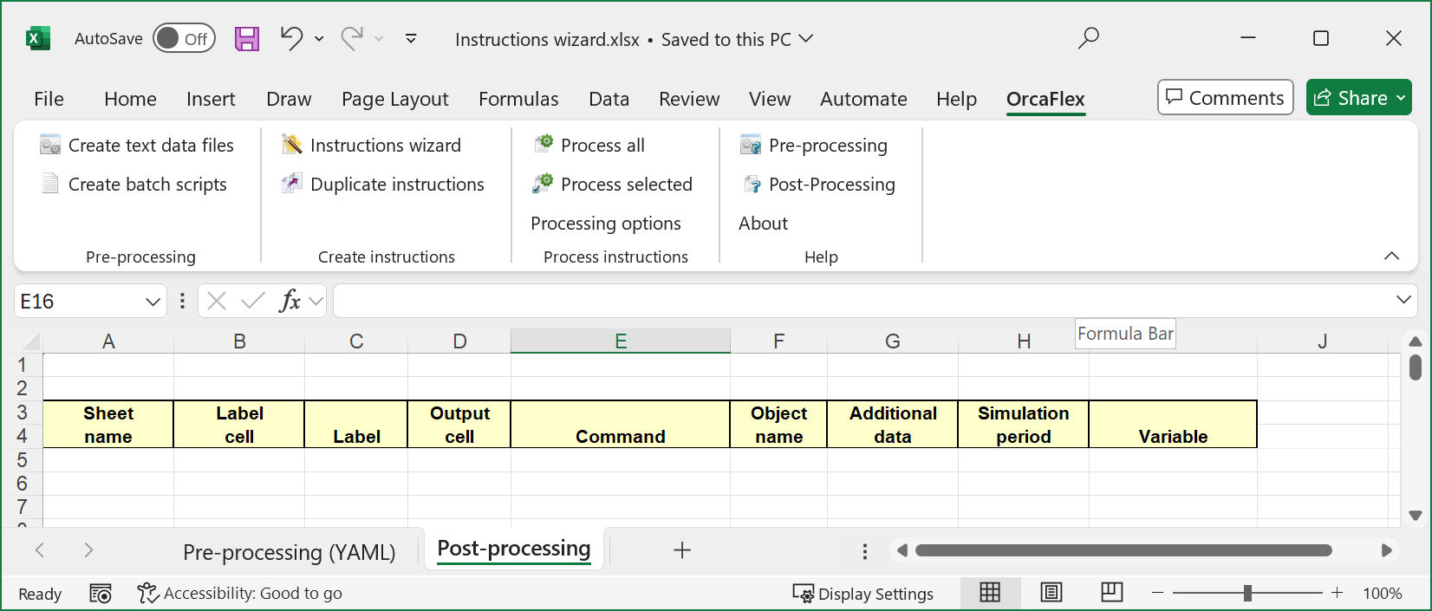Toggle AutoSave on

coord(184,39)
